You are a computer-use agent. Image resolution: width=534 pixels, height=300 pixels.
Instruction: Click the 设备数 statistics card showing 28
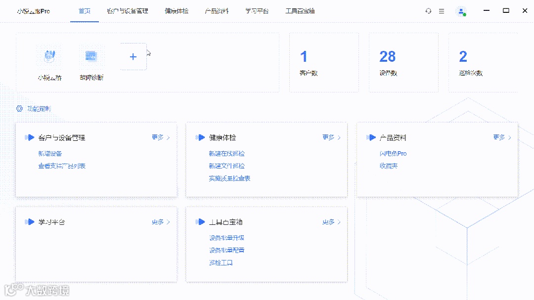(x=403, y=62)
